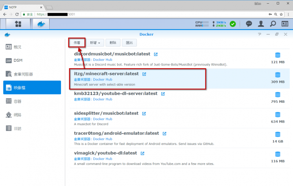Open the external link icon for vimagick/youtube-dl

[142, 154]
